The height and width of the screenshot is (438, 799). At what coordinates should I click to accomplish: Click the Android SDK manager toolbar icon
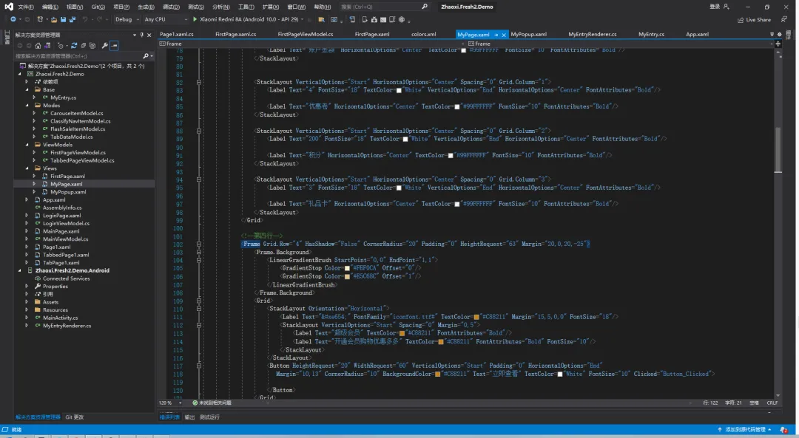pos(374,19)
